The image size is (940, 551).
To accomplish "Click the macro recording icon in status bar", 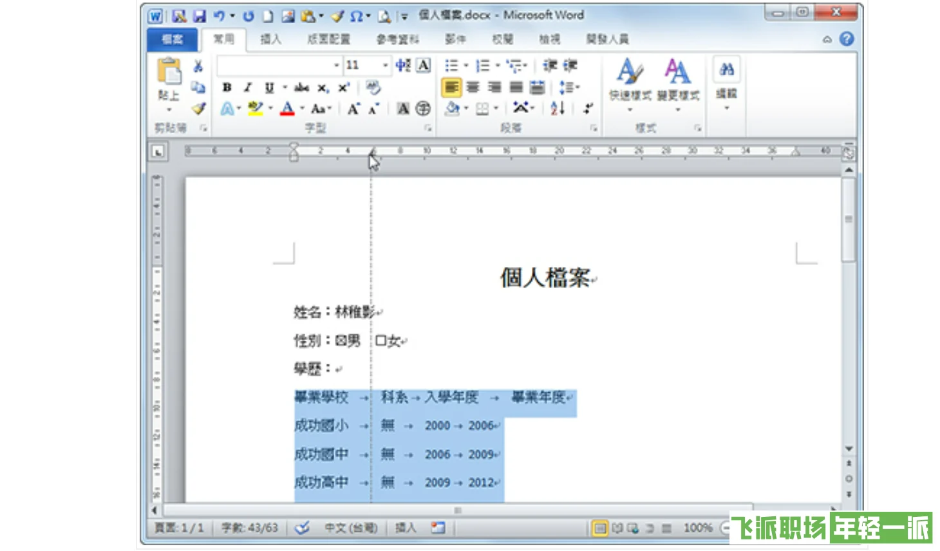I will pyautogui.click(x=438, y=528).
